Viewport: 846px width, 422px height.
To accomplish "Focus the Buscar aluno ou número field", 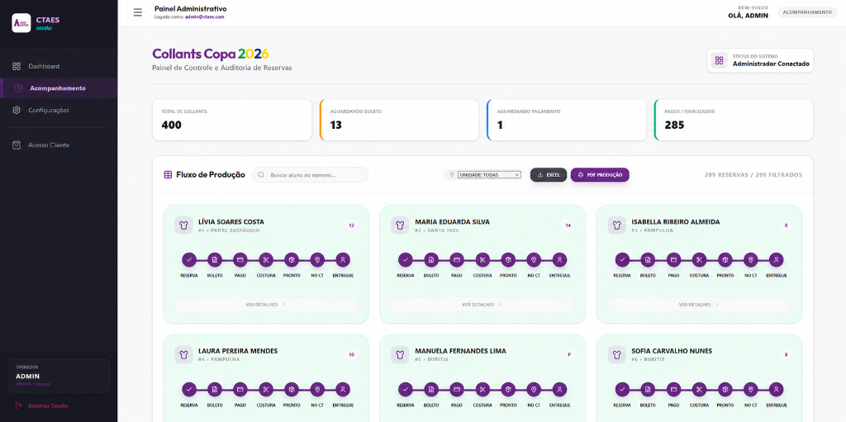I will click(x=311, y=175).
